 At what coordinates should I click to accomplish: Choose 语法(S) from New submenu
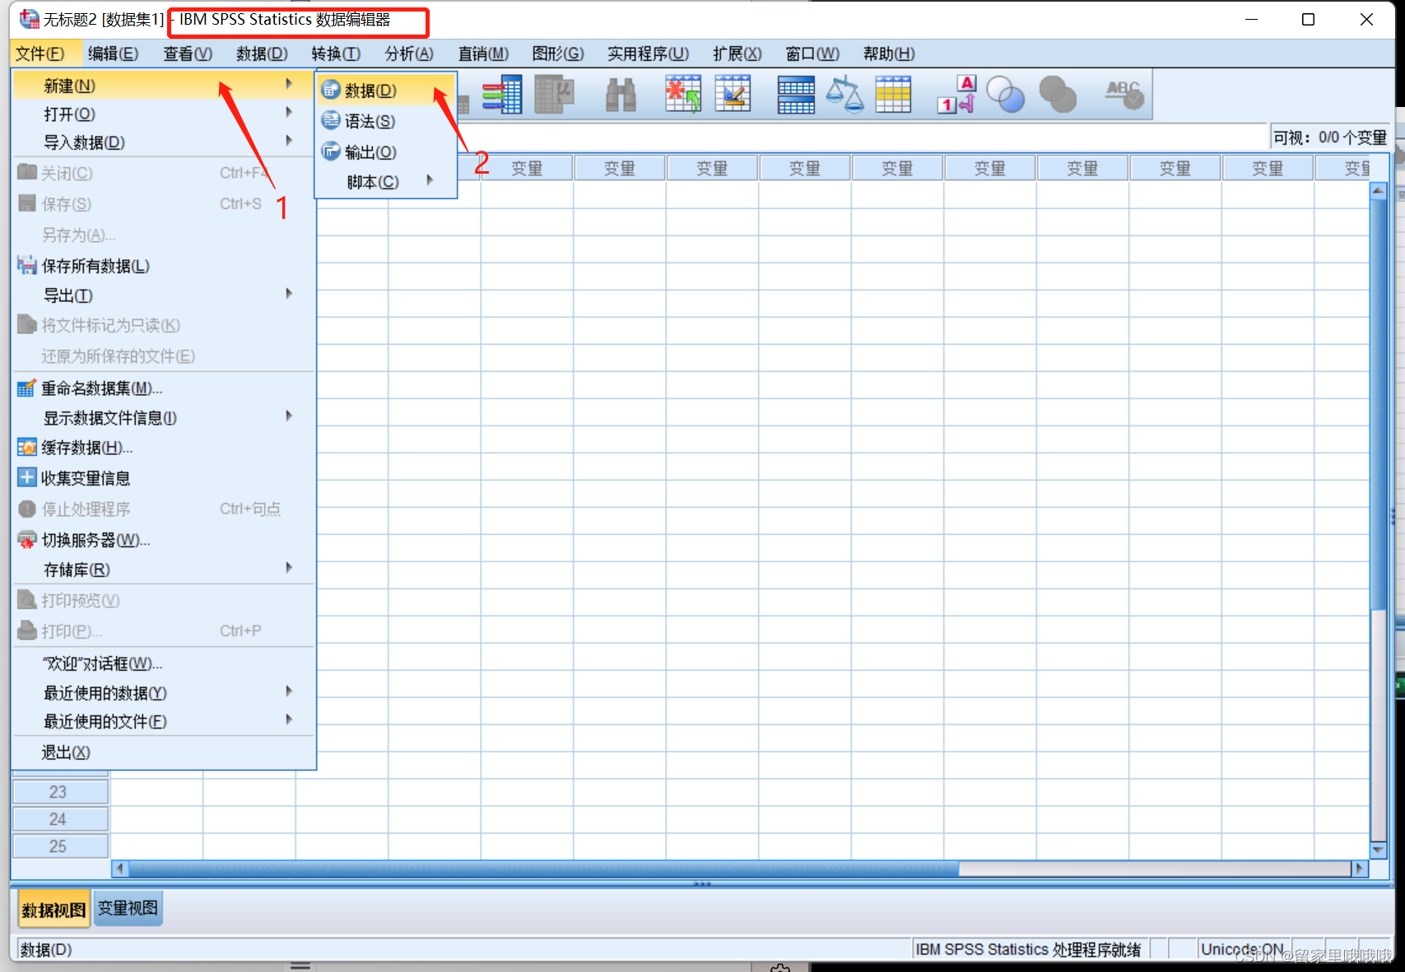click(x=385, y=121)
